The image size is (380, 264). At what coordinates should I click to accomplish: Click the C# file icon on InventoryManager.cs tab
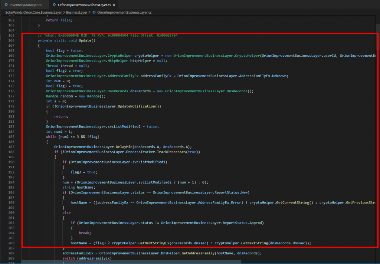[6, 5]
